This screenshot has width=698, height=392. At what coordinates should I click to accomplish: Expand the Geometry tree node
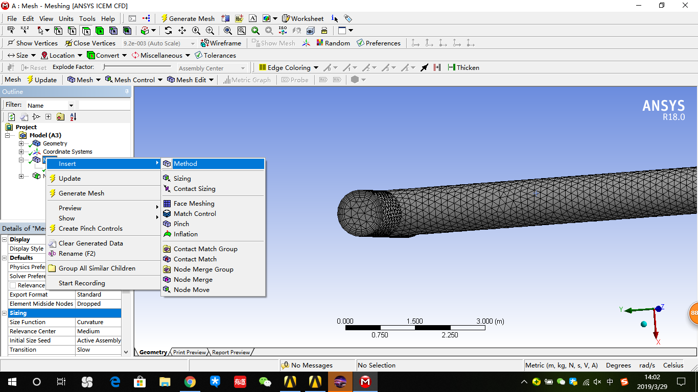tap(20, 143)
